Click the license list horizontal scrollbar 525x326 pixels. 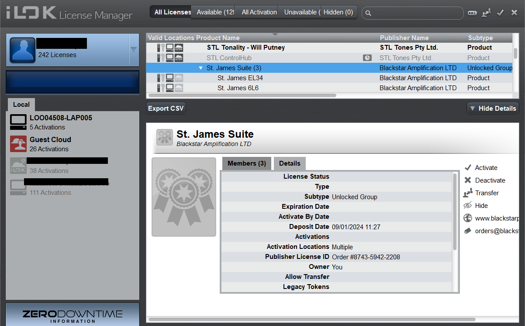click(242, 95)
